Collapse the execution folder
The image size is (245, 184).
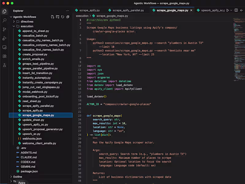(14, 26)
